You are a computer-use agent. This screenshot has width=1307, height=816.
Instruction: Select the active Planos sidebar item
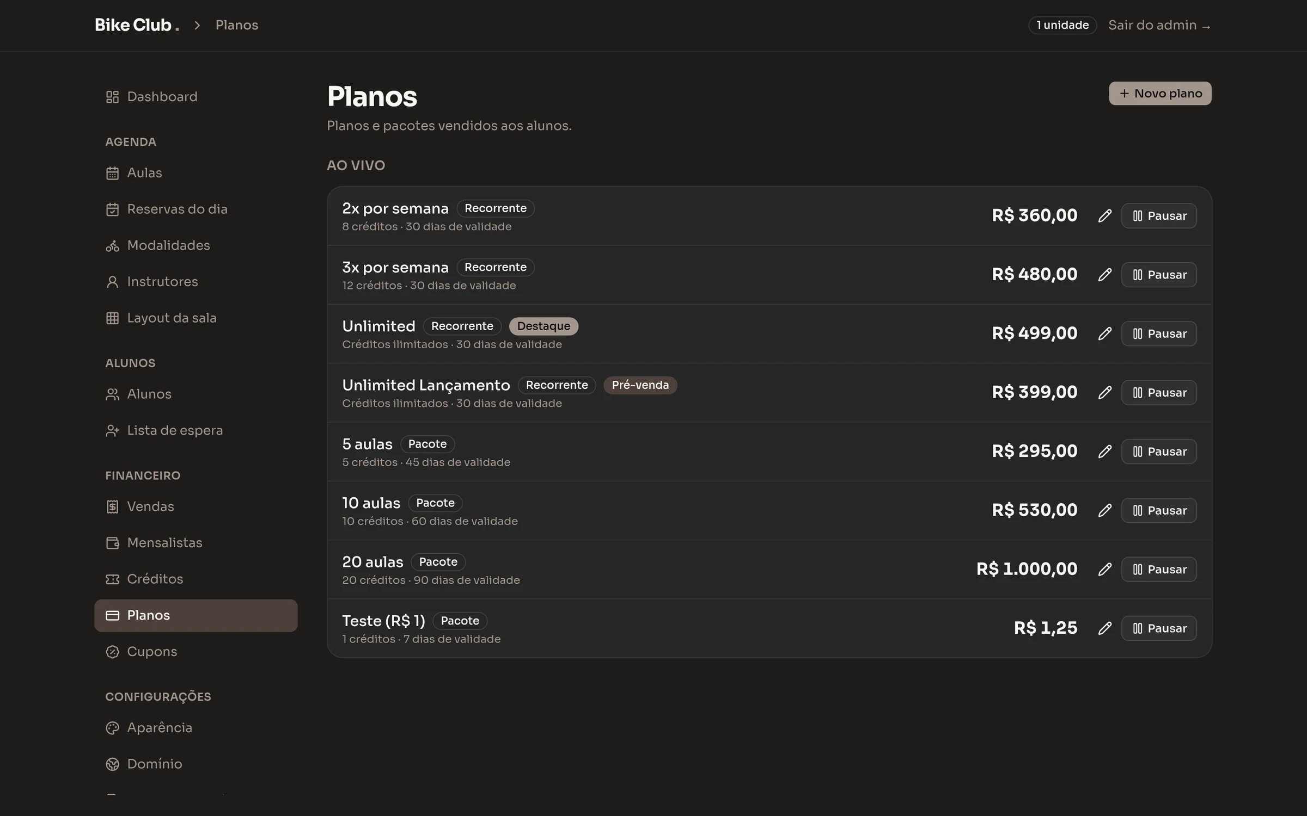pyautogui.click(x=196, y=615)
